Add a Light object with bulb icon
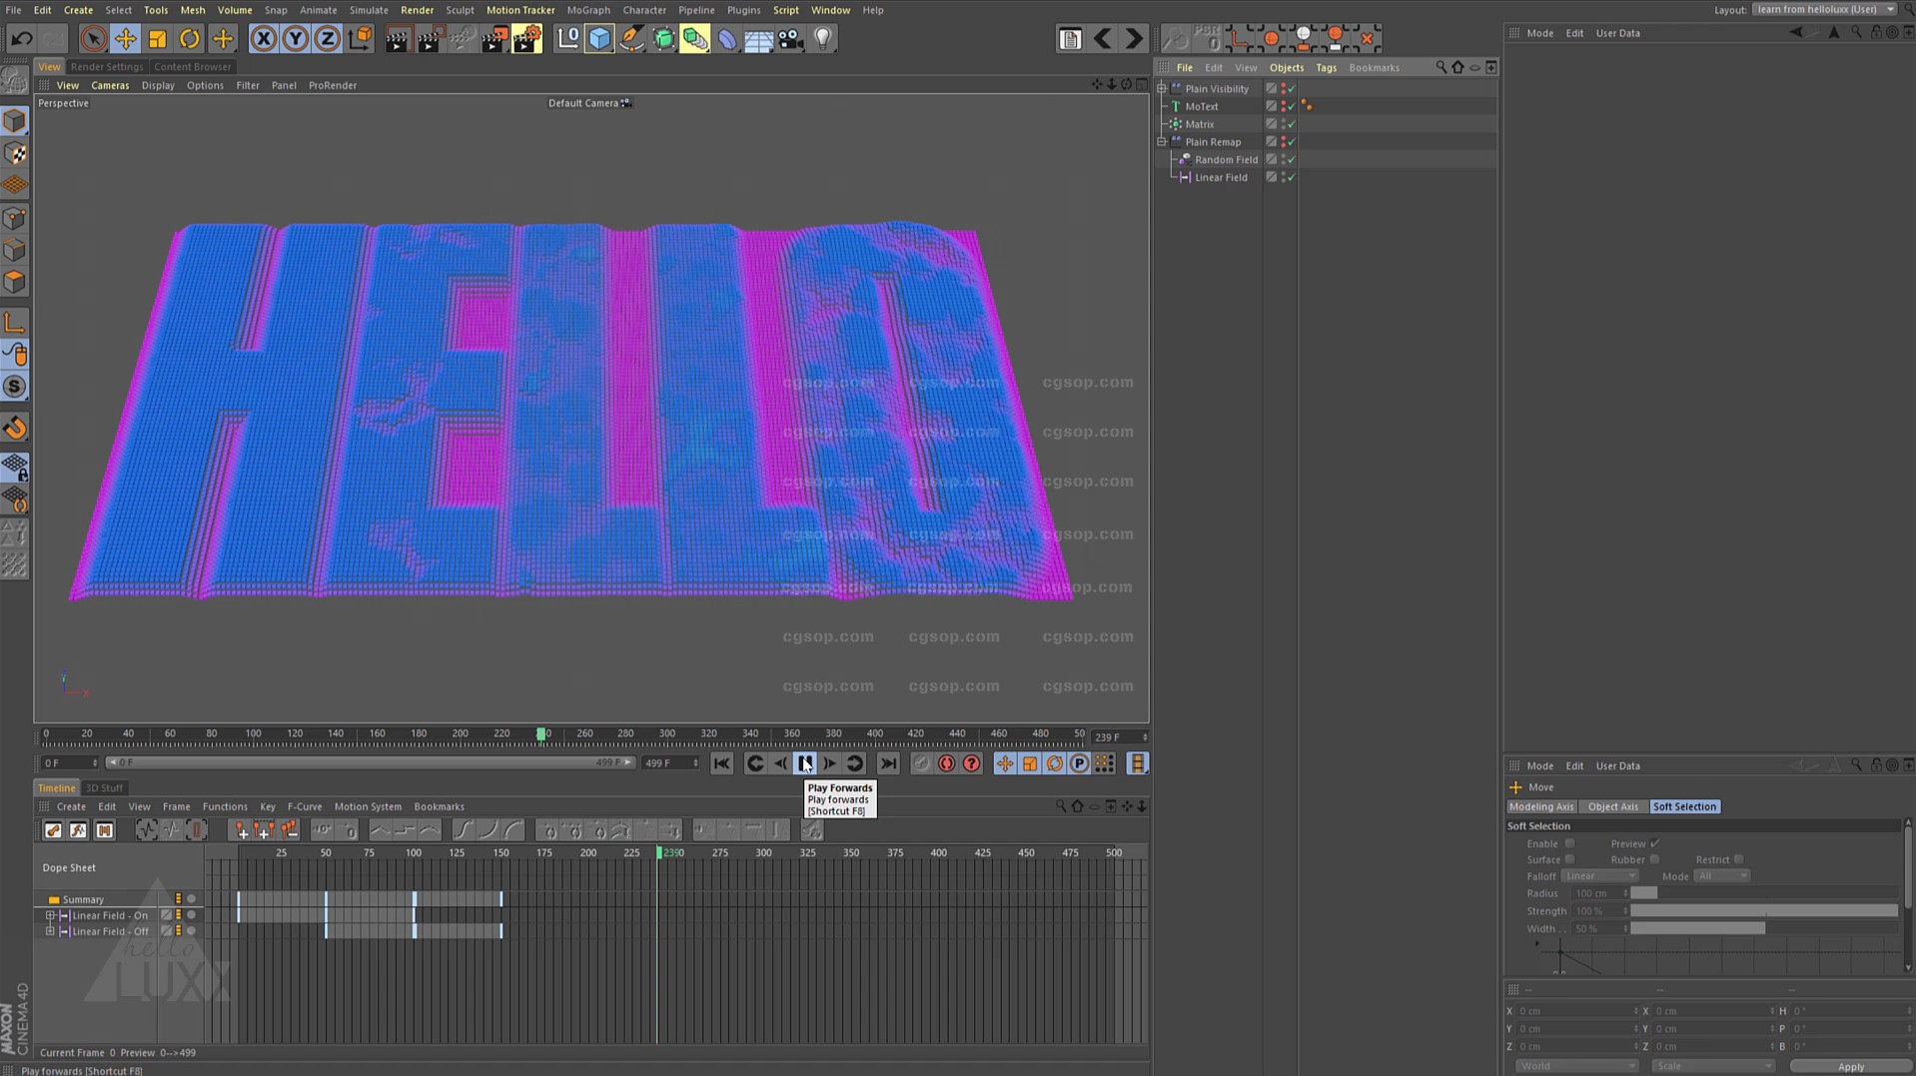Viewport: 1916px width, 1076px height. click(822, 39)
